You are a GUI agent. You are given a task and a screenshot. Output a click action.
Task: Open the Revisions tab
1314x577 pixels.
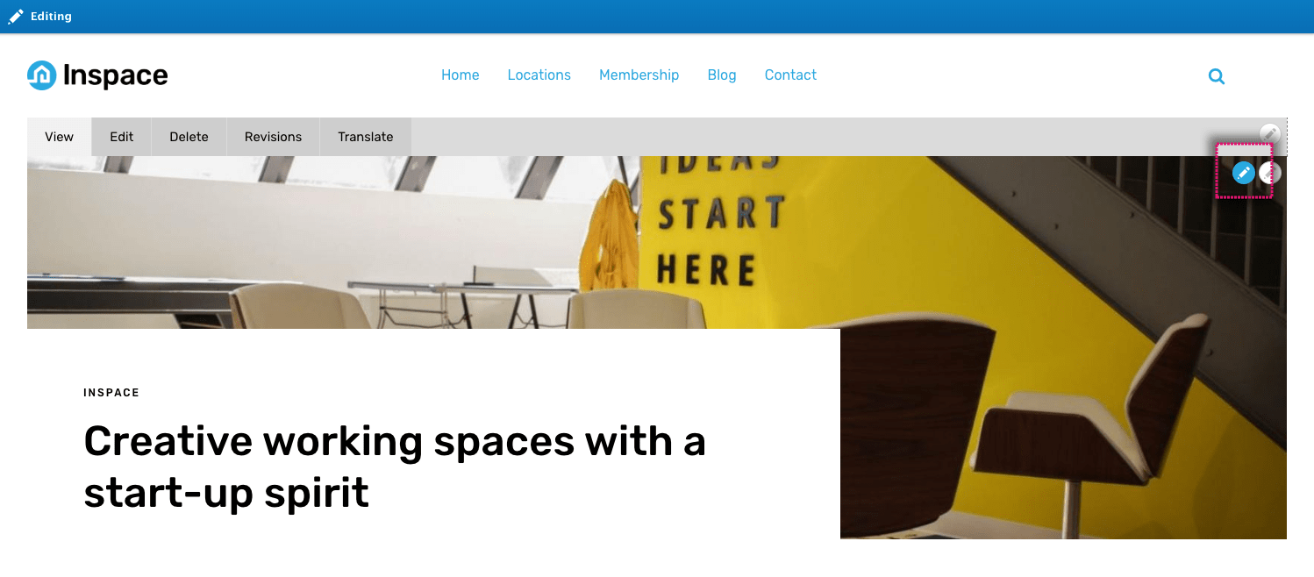coord(274,137)
